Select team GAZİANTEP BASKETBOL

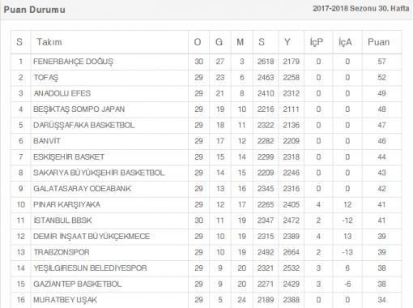click(x=78, y=284)
